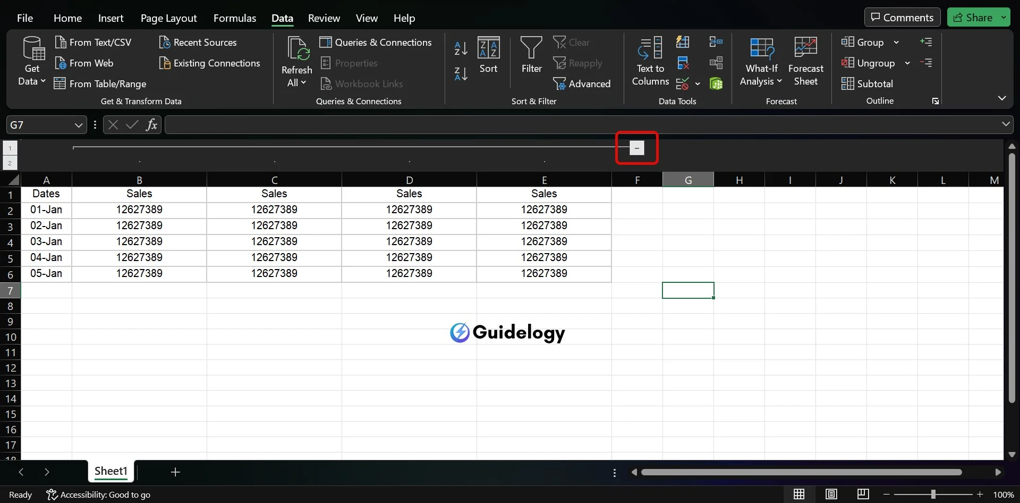Add a new sheet

click(175, 472)
